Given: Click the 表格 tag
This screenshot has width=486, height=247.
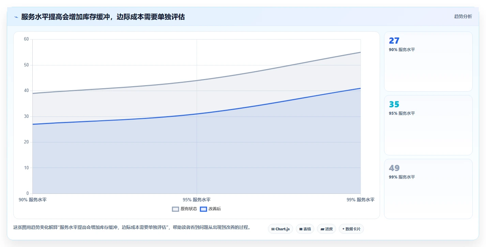Looking at the screenshot, I should point(305,229).
